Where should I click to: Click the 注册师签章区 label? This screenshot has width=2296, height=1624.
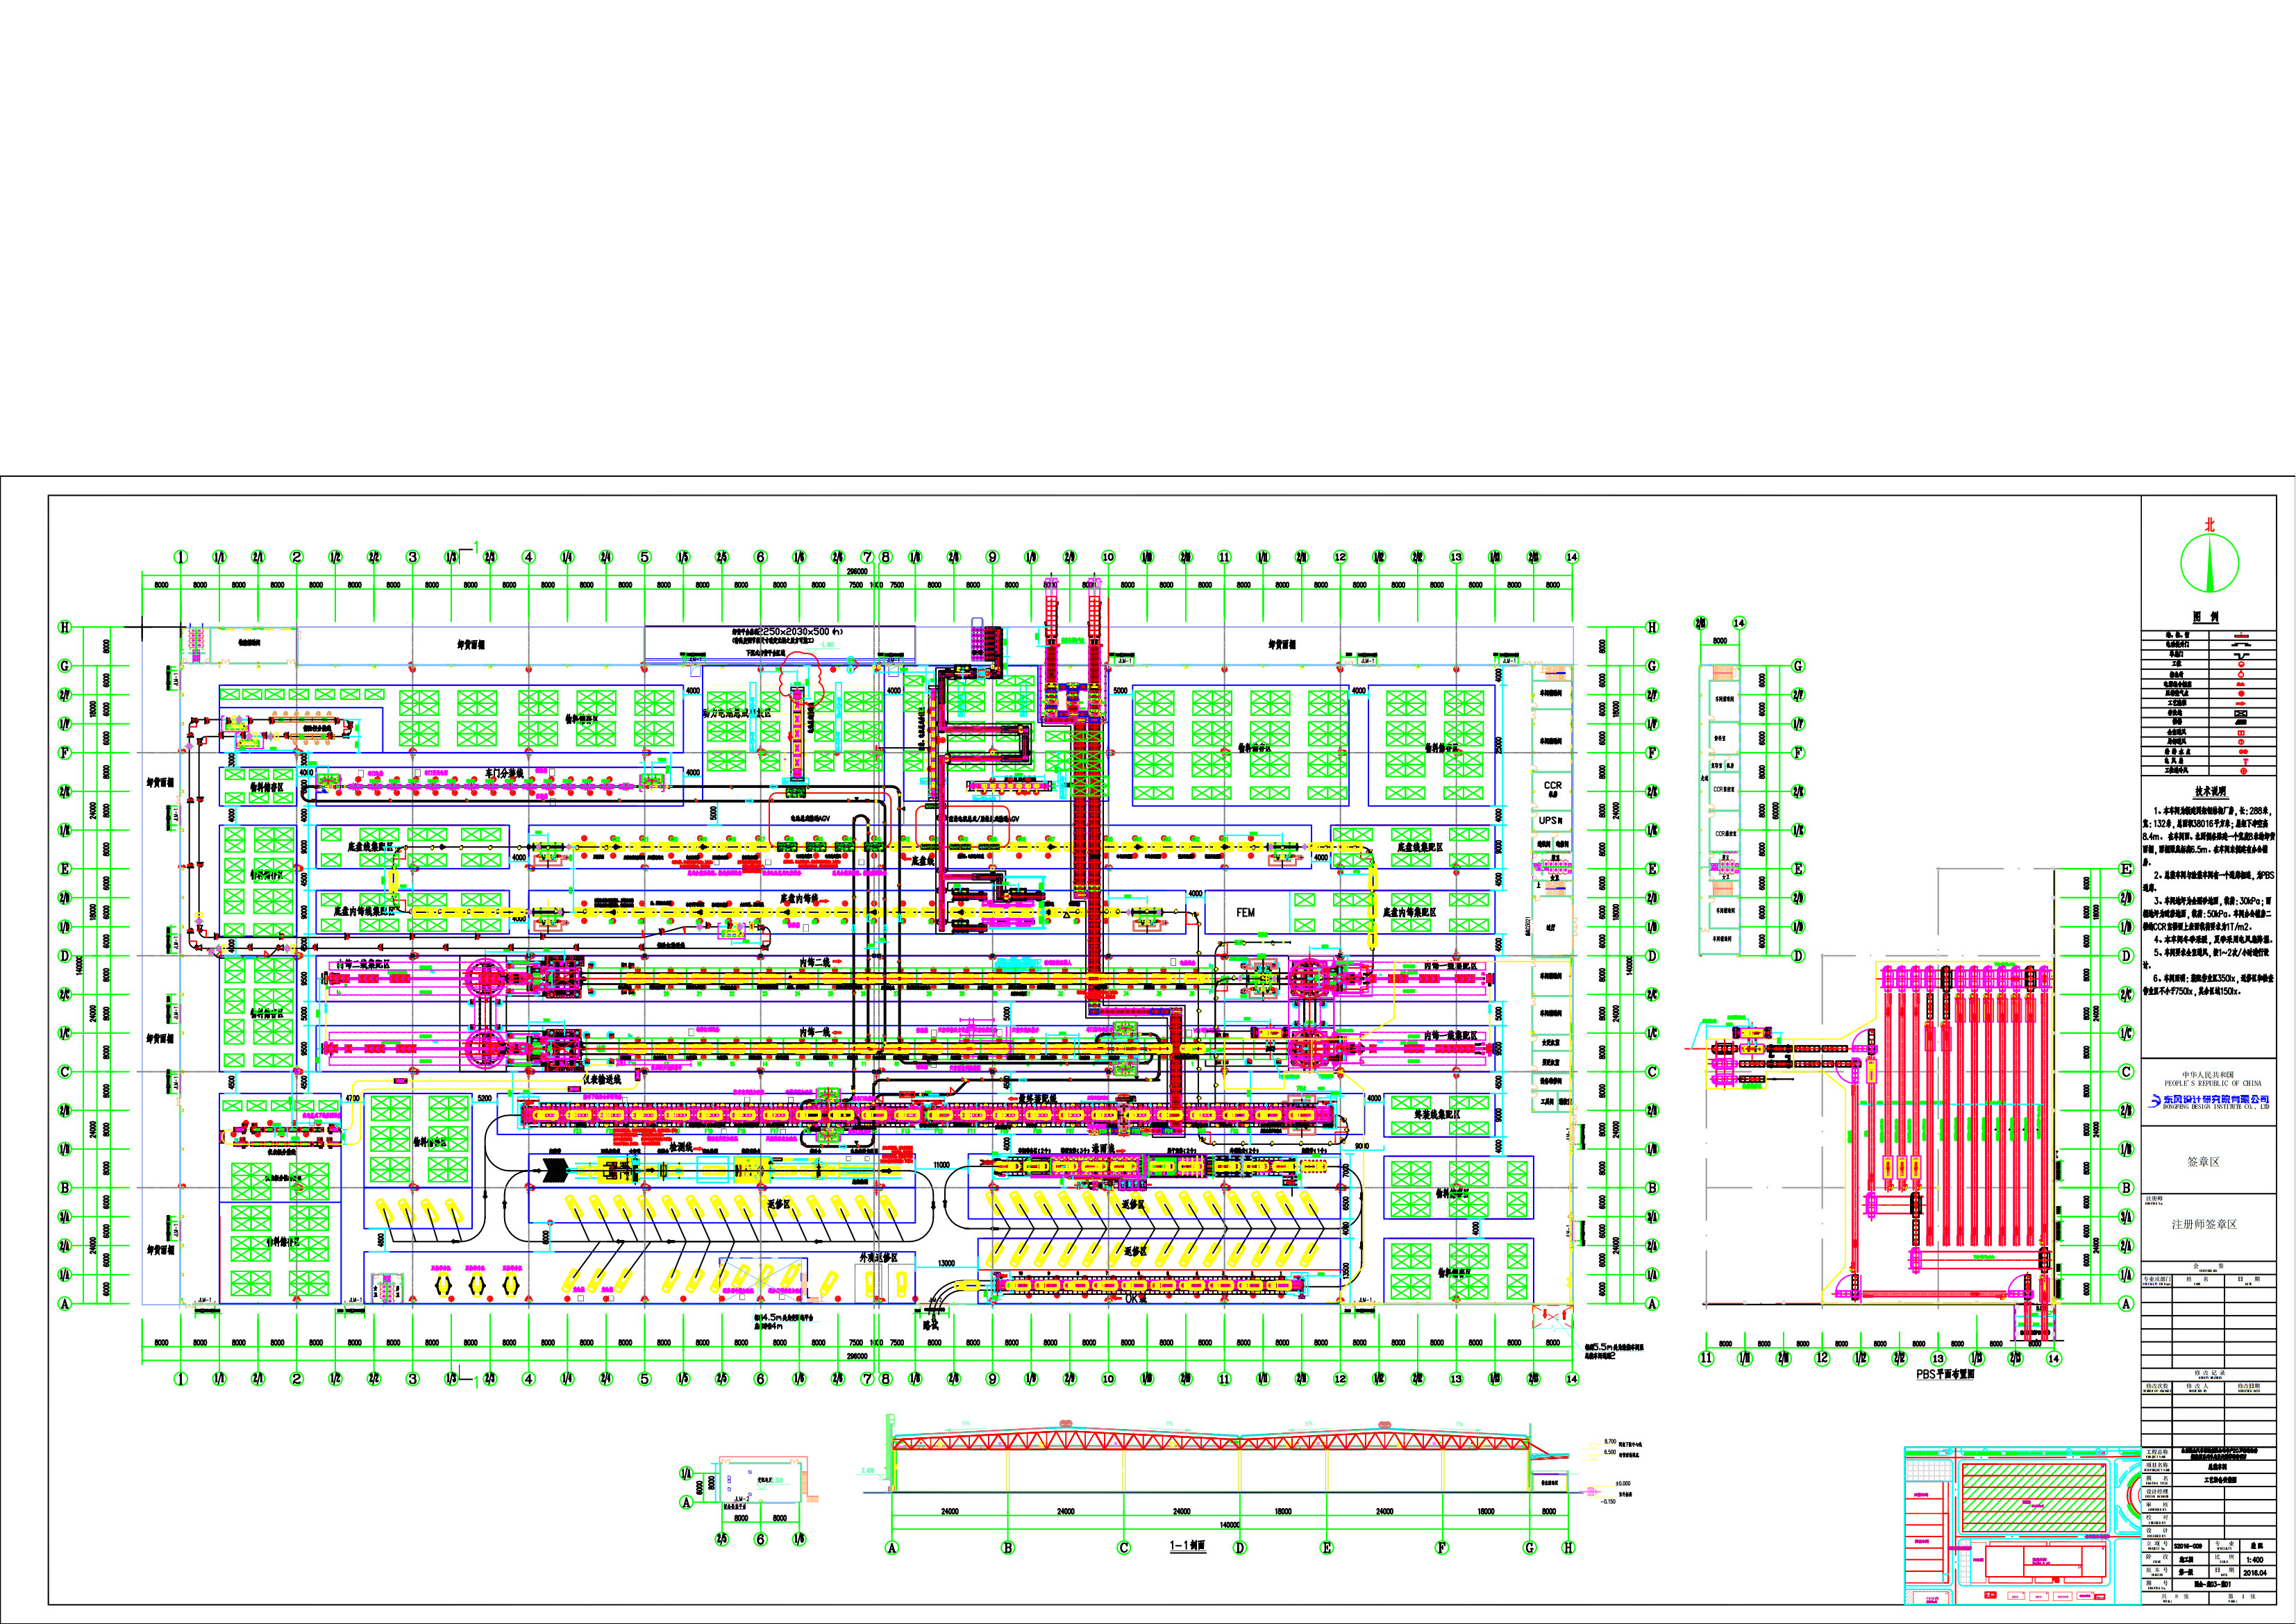[x=2204, y=1224]
